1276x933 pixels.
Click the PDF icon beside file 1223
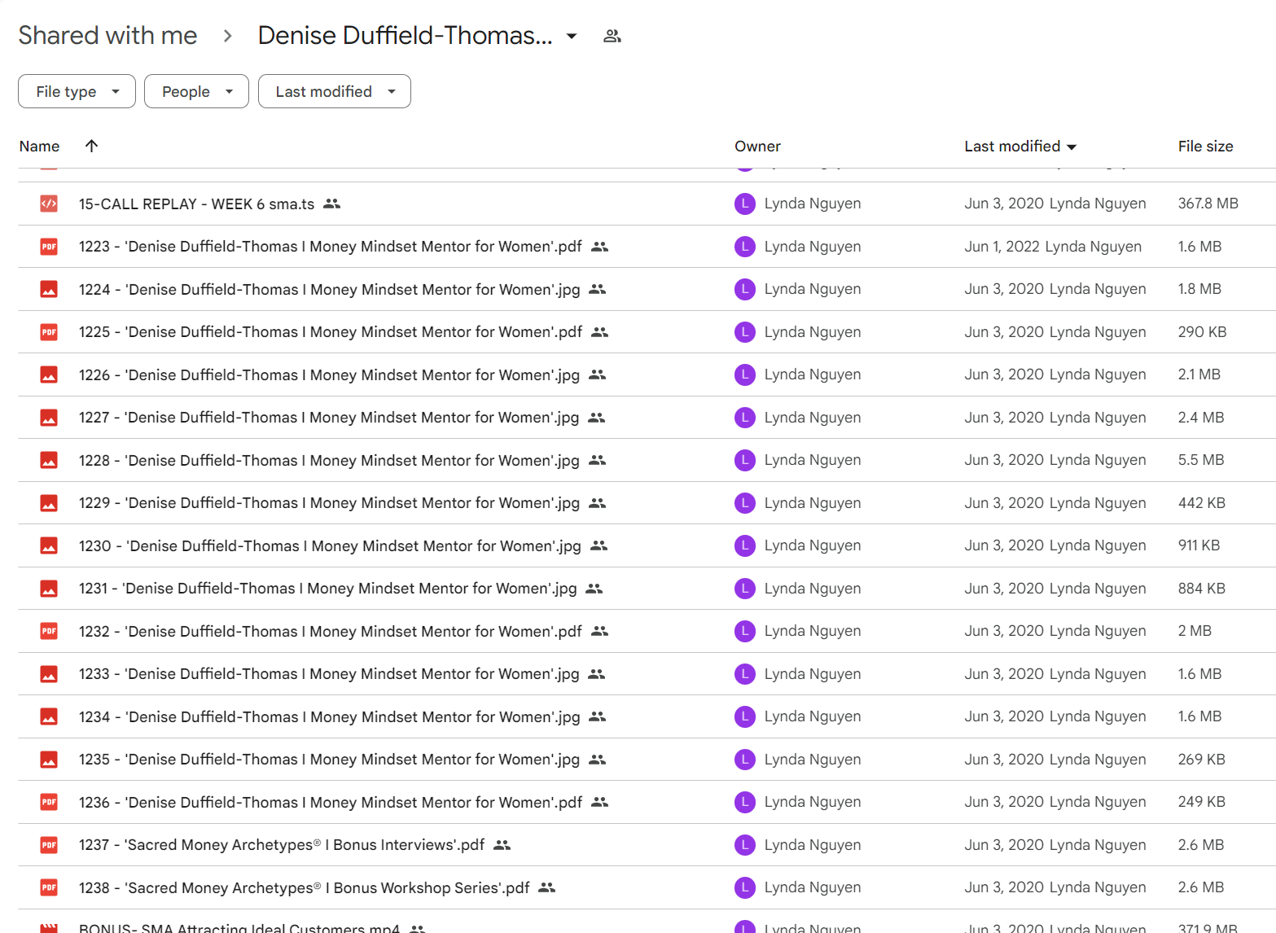click(49, 247)
